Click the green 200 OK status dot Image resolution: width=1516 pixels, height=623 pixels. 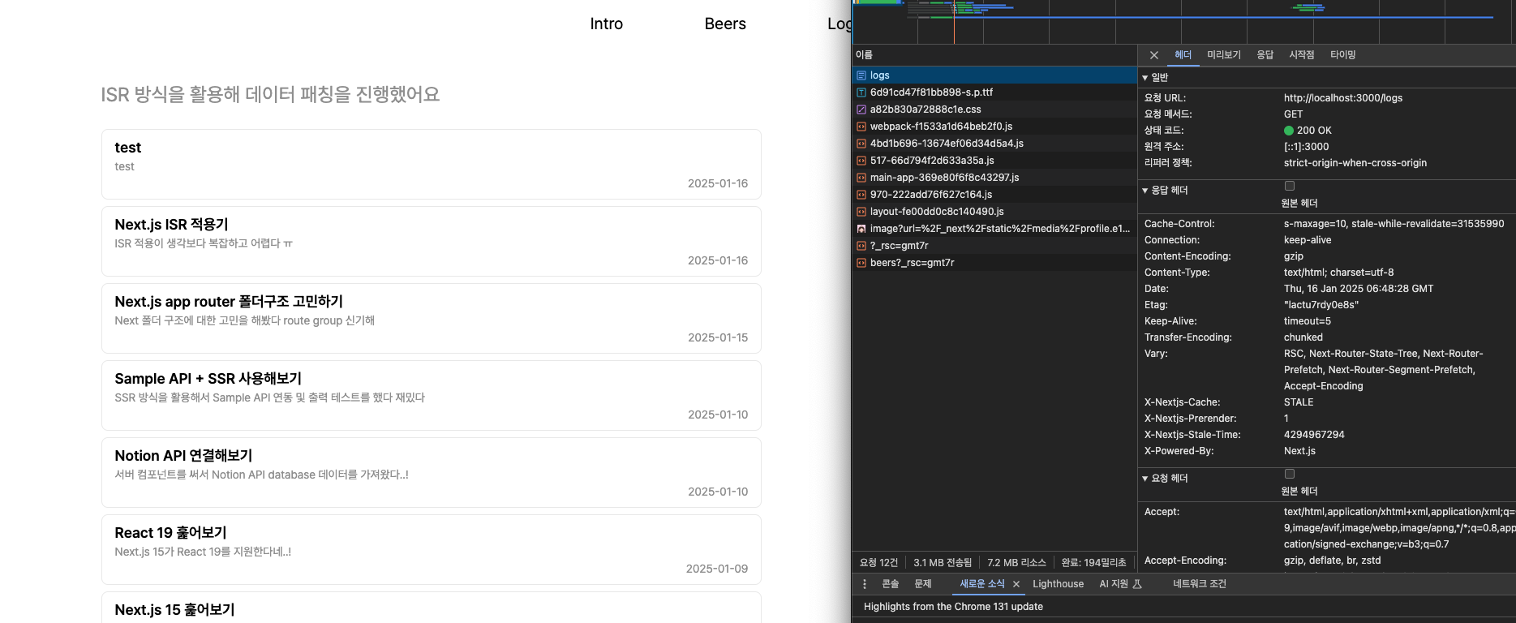[x=1289, y=131]
